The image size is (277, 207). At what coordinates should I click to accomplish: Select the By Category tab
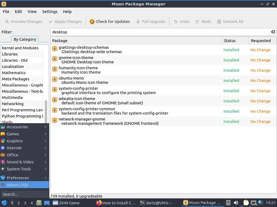25,39
